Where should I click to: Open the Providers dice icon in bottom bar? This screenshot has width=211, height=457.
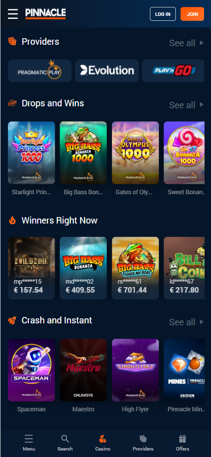143,439
